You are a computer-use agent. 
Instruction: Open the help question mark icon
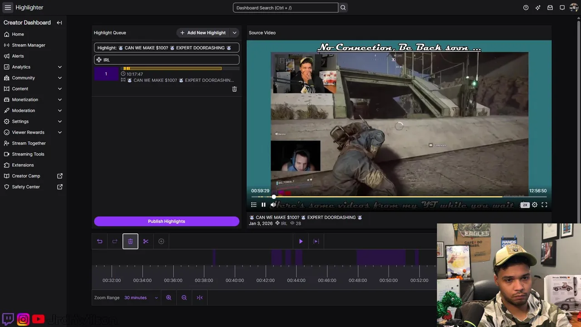[526, 8]
